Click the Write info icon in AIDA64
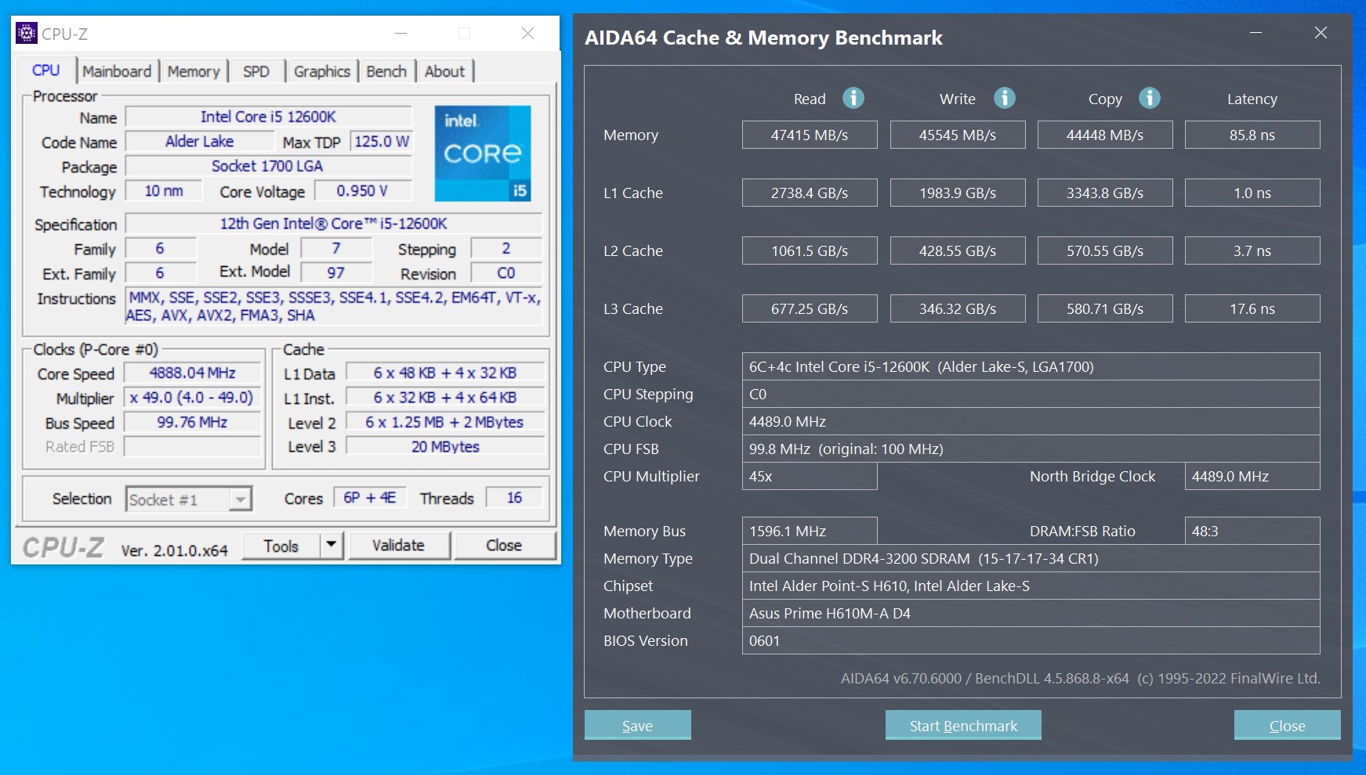1366x775 pixels. (1005, 98)
